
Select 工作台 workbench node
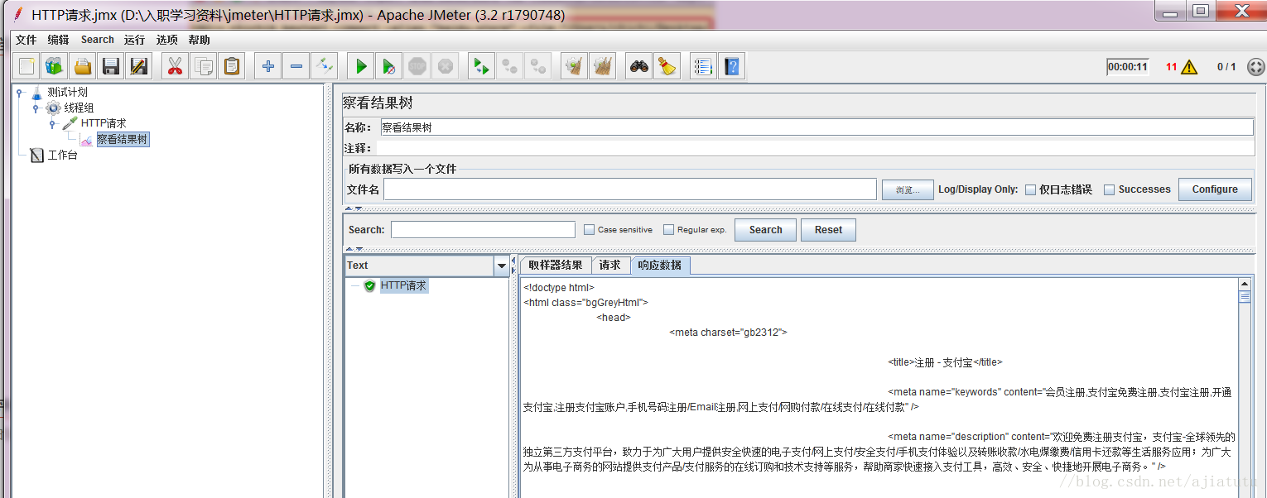click(x=62, y=156)
